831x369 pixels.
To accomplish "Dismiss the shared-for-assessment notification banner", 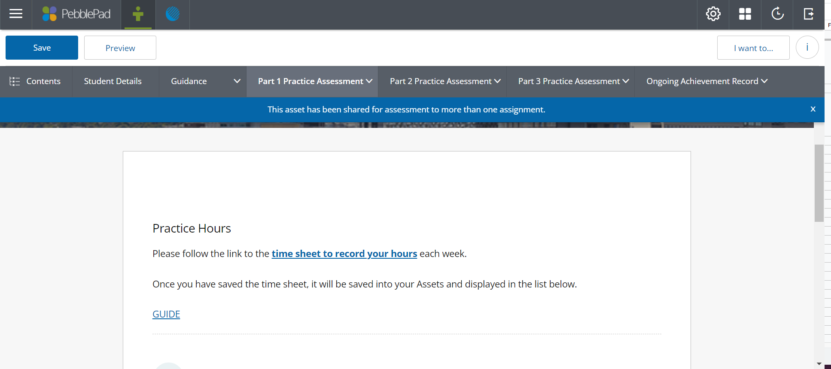I will [813, 109].
